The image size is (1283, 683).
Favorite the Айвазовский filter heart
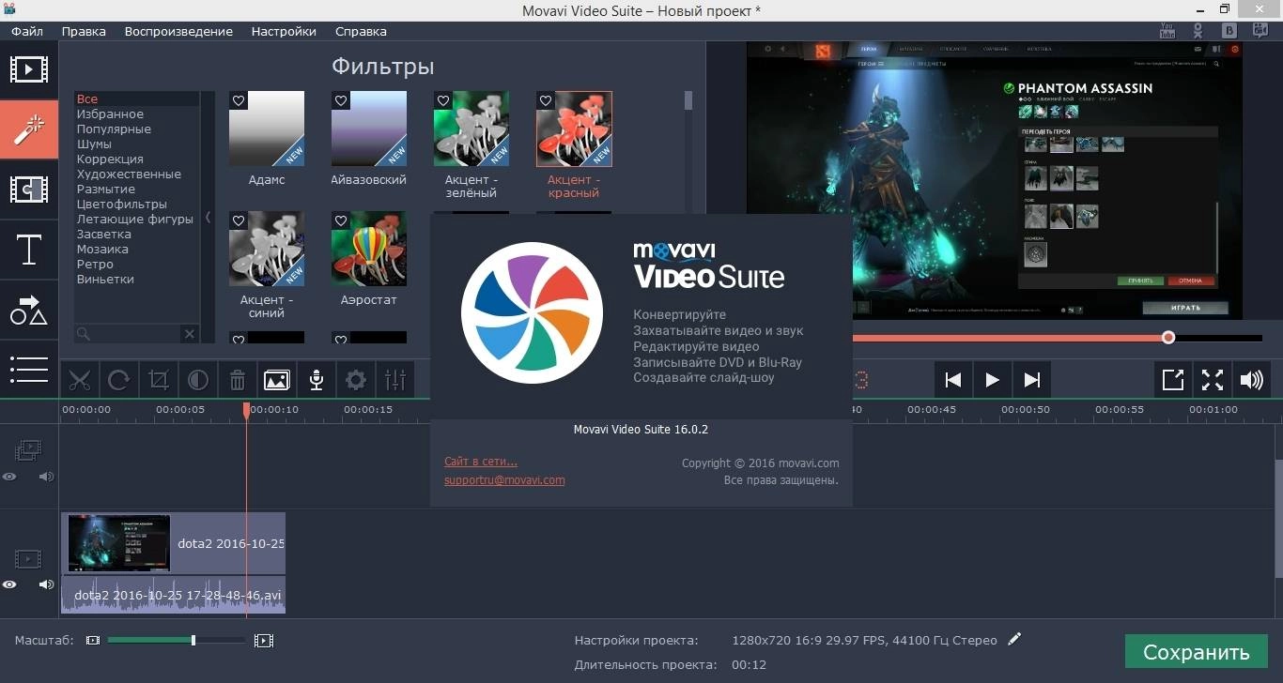coord(341,100)
